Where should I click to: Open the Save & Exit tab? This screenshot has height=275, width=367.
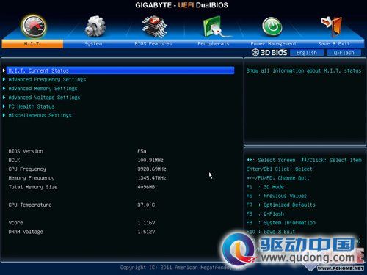pos(334,44)
